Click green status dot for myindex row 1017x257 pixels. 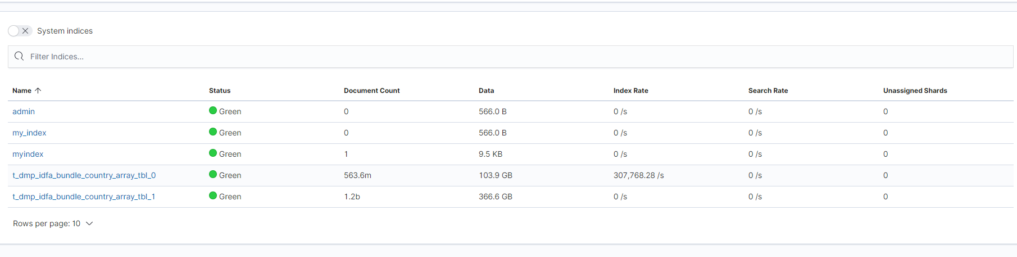point(213,153)
